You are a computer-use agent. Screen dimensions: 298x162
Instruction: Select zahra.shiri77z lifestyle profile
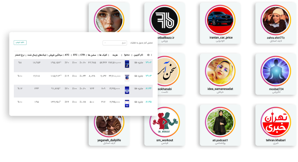276,23
